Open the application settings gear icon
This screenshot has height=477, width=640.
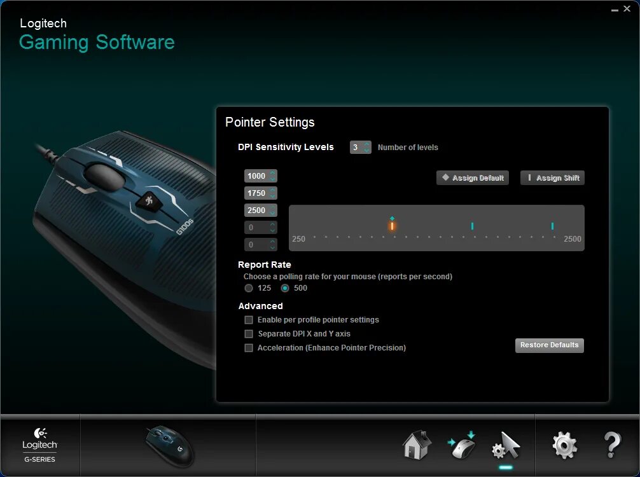564,446
